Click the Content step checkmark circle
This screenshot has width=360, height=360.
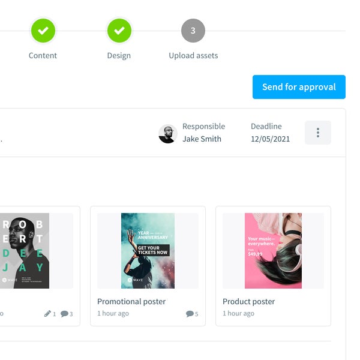coord(43,31)
